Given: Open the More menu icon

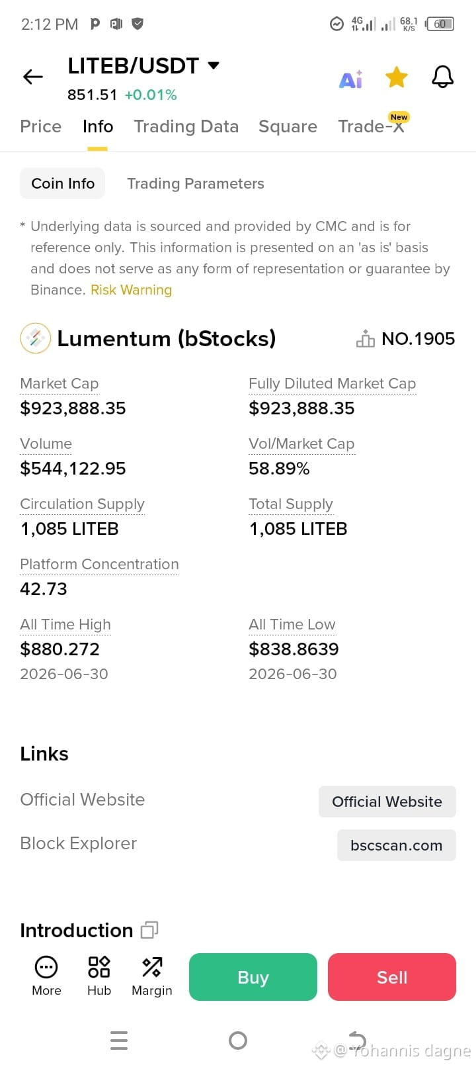Looking at the screenshot, I should (x=46, y=976).
